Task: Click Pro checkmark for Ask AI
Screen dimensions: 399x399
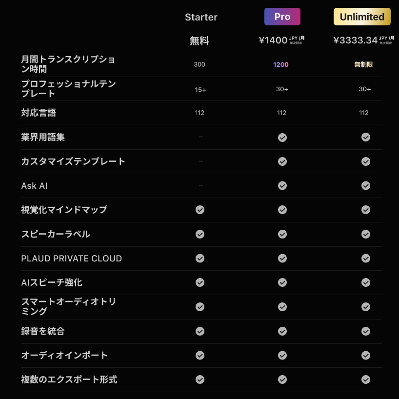Action: [282, 185]
